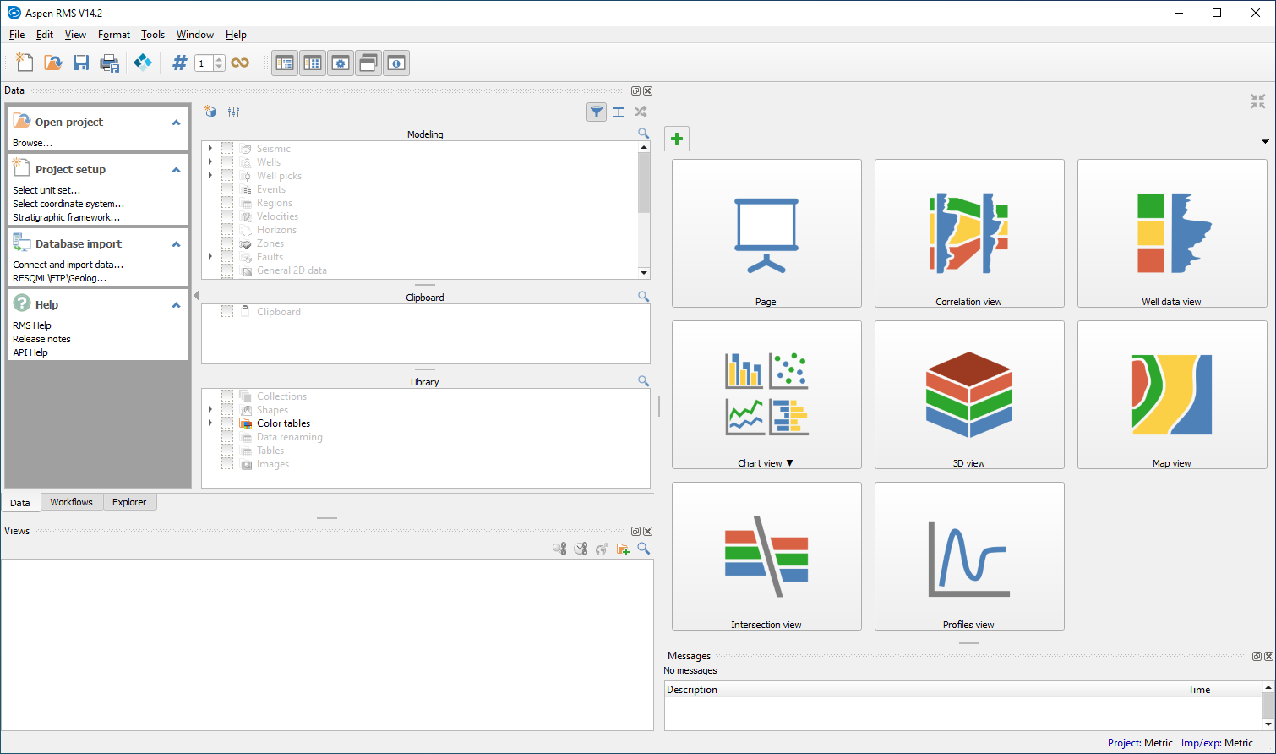1276x754 pixels.
Task: Open the Window menu
Action: coord(195,35)
